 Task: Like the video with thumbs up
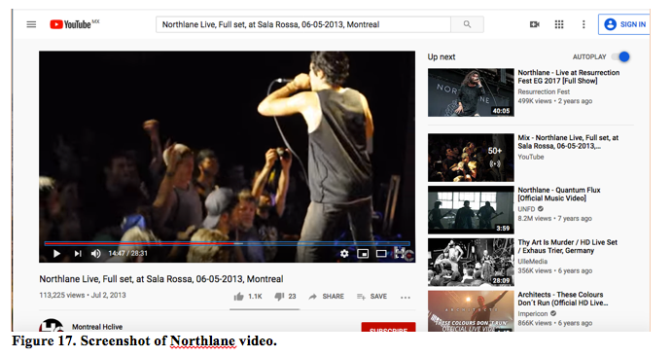tap(247, 296)
